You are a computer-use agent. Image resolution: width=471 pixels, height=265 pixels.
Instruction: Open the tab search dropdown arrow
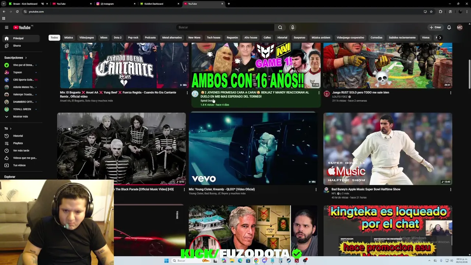(4, 4)
